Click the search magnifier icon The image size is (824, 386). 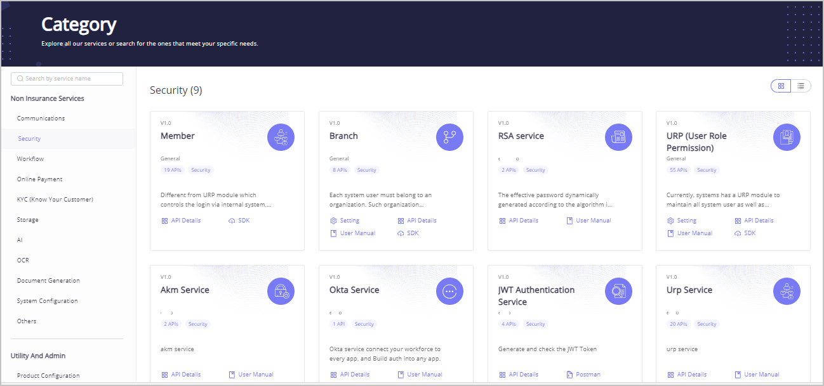pos(20,79)
